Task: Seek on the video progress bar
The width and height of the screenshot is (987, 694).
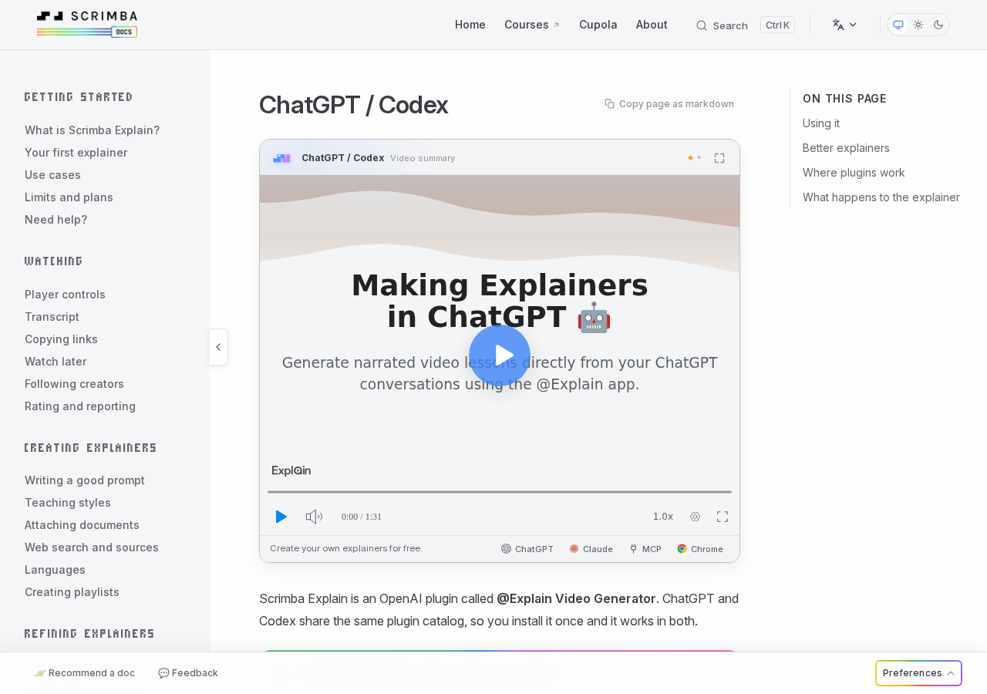Action: (x=500, y=492)
